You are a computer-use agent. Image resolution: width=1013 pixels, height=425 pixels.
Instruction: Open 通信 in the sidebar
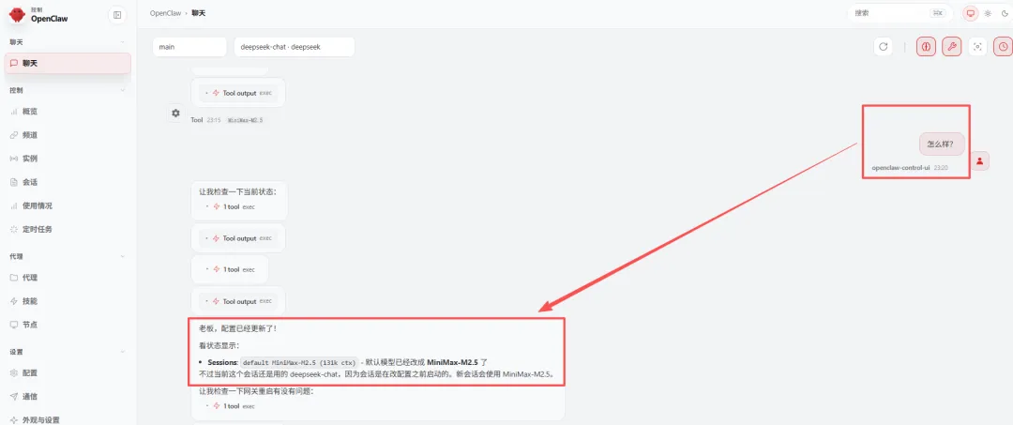pyautogui.click(x=68, y=396)
